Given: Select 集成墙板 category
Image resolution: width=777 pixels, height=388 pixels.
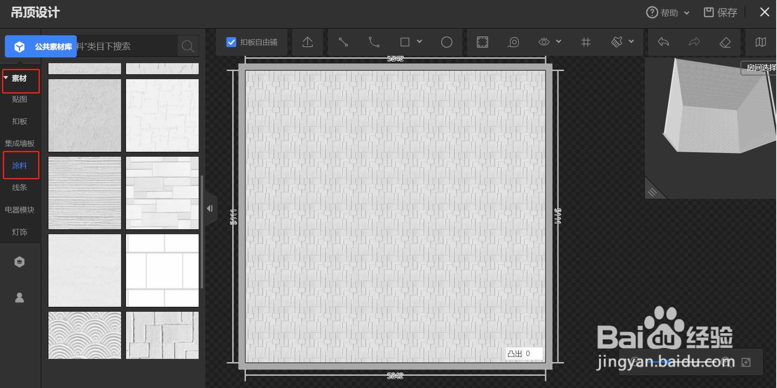Looking at the screenshot, I should pyautogui.click(x=20, y=144).
